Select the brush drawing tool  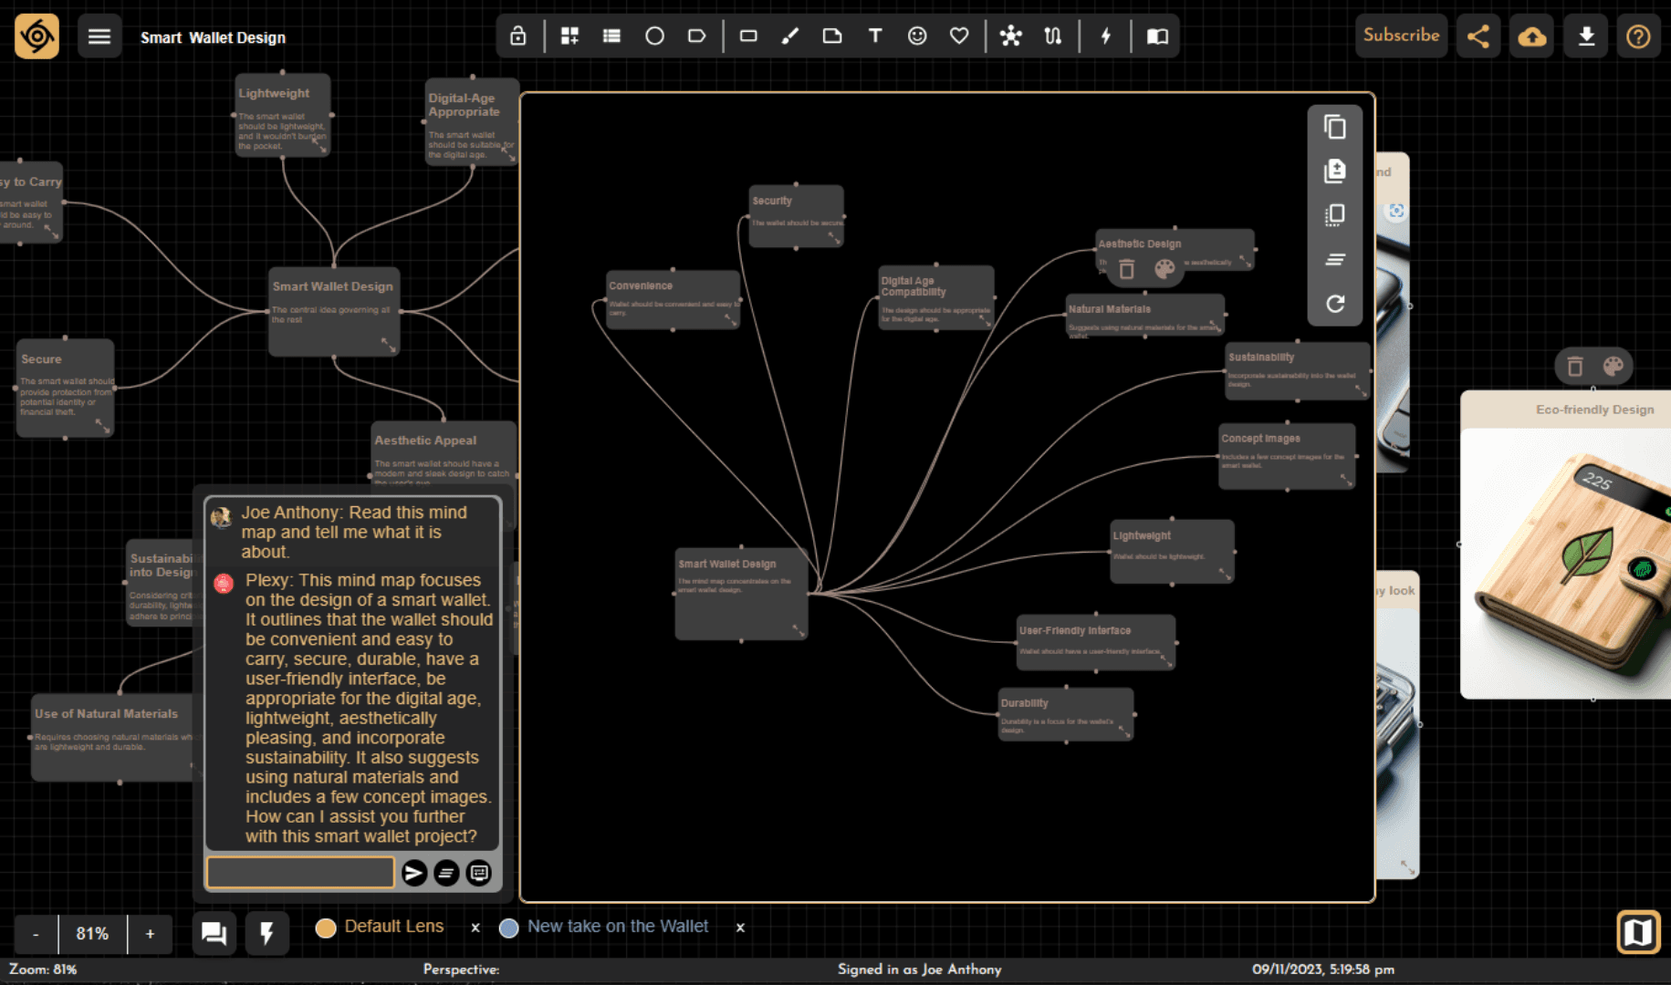pos(789,36)
